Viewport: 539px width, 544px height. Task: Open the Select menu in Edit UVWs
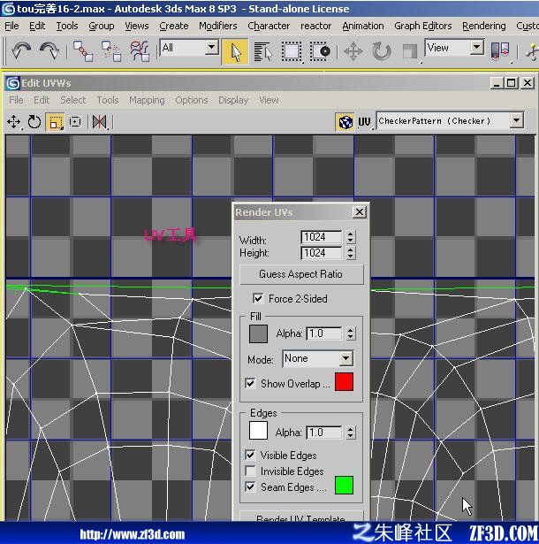(72, 100)
